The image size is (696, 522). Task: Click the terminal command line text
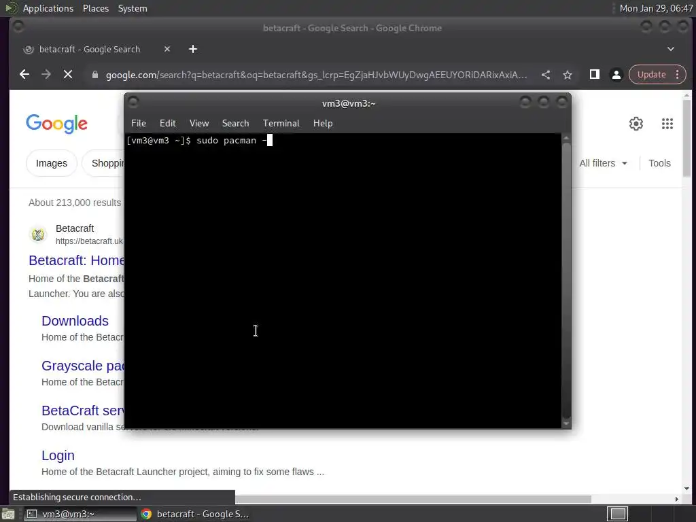click(199, 141)
